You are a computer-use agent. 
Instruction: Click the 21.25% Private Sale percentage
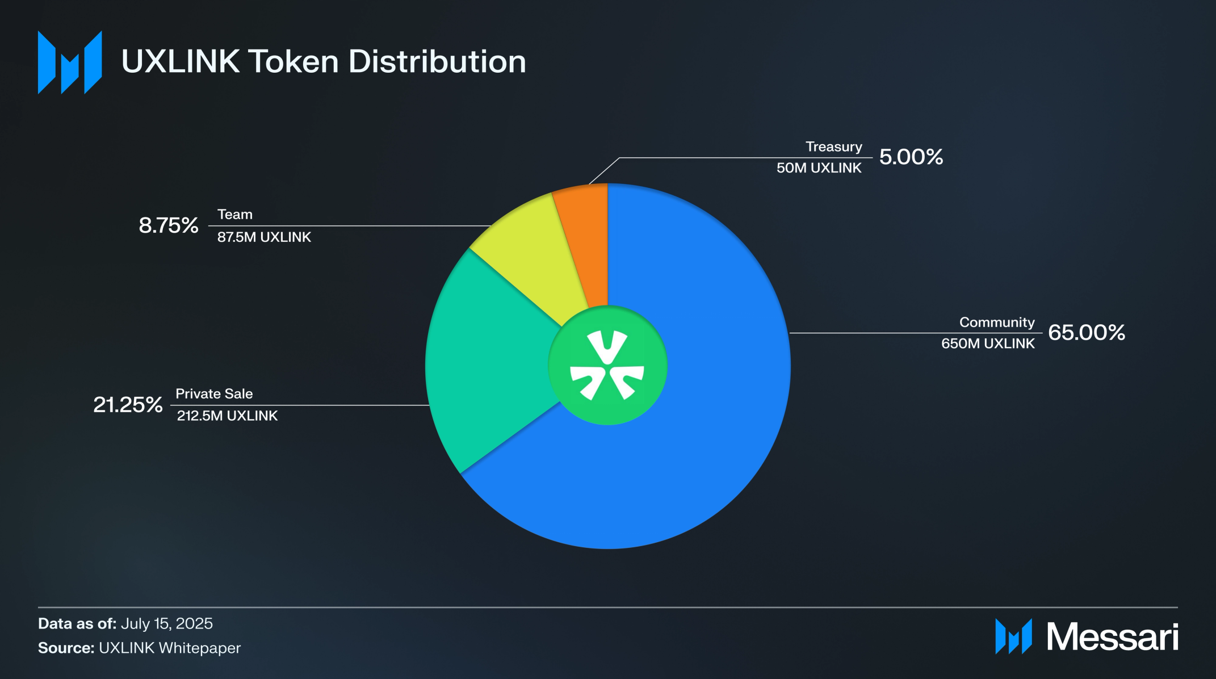click(128, 405)
